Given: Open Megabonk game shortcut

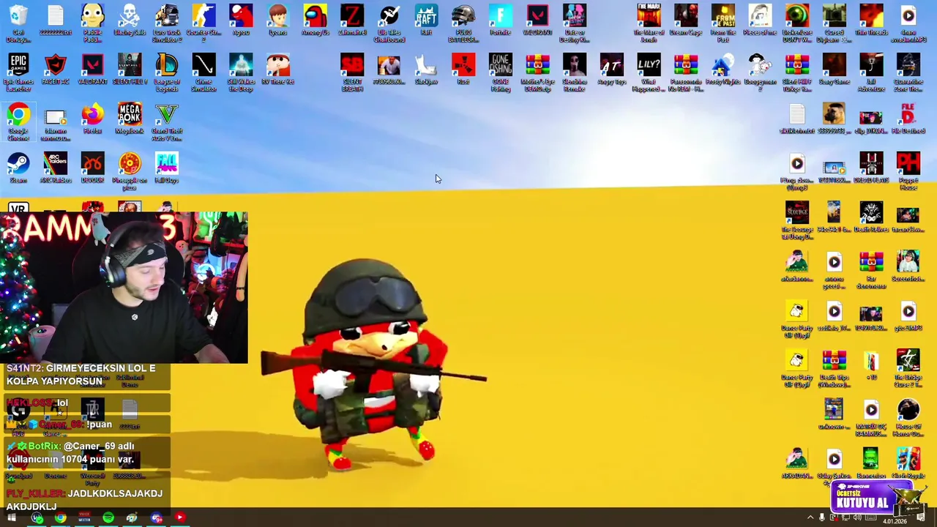Looking at the screenshot, I should (130, 119).
